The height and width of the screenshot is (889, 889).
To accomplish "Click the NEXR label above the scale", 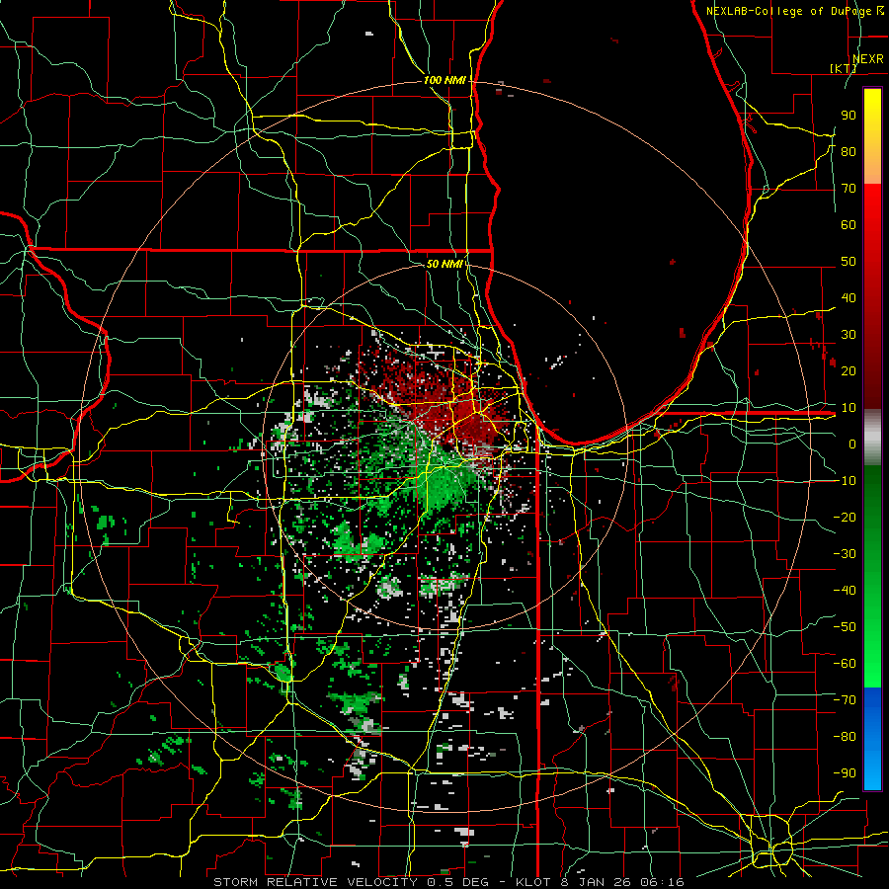I will point(868,59).
